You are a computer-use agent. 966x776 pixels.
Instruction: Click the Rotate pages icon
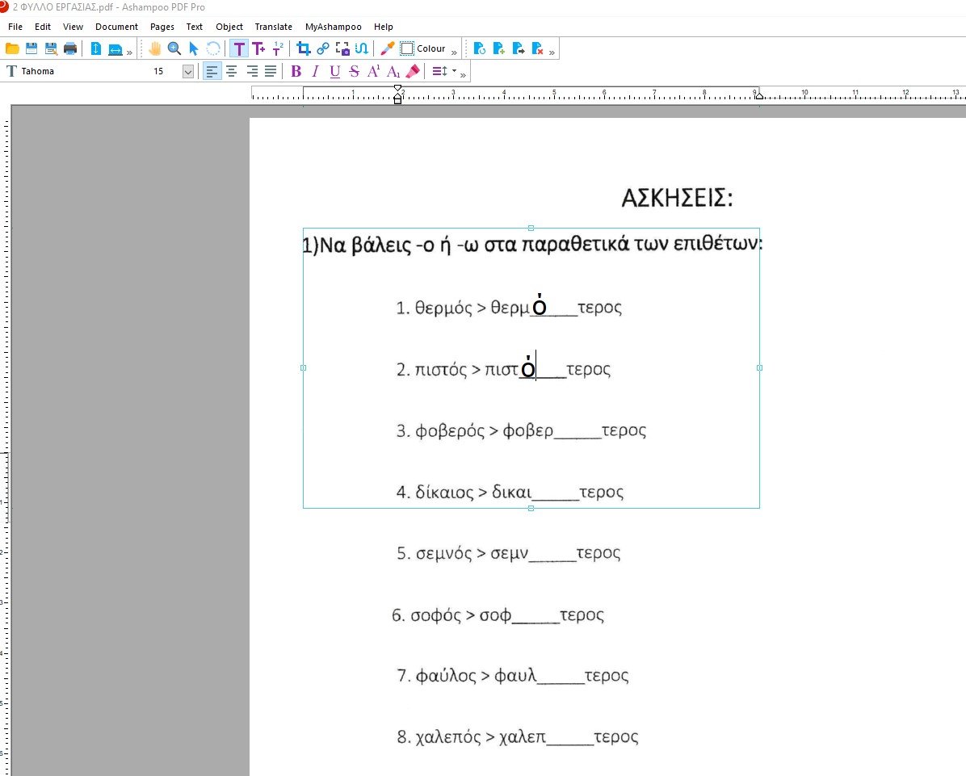pos(479,48)
